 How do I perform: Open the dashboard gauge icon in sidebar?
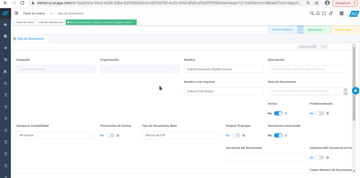pyautogui.click(x=5, y=24)
